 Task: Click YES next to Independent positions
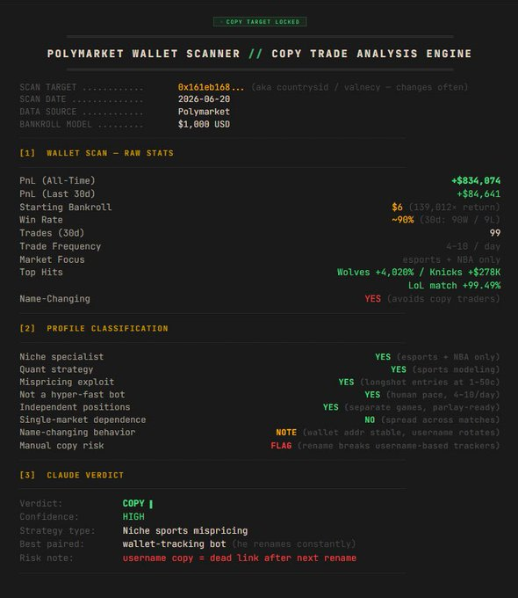click(331, 407)
